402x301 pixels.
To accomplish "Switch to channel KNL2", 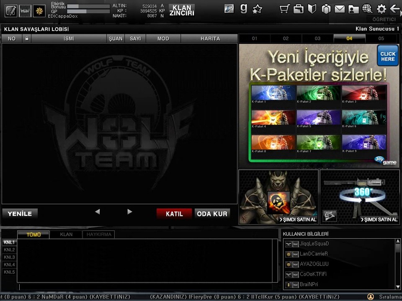I will click(9, 250).
